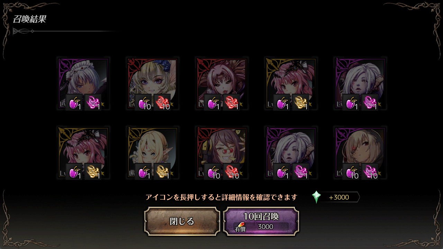This screenshot has width=443, height=249.
Task: Select the grinning character with red glasses
Action: pyautogui.click(x=221, y=153)
